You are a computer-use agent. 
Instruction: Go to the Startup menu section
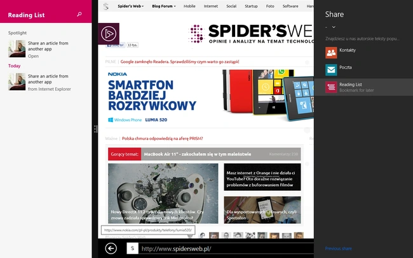(x=251, y=6)
